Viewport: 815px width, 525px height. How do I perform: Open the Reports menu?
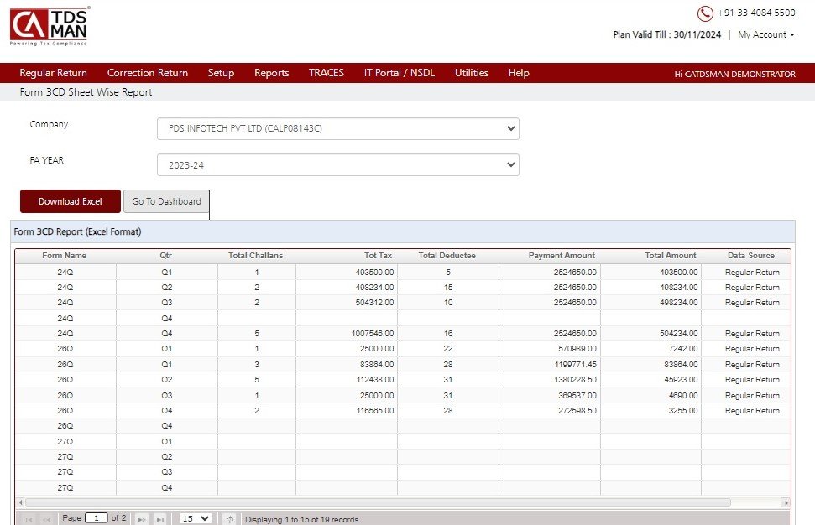(x=271, y=73)
